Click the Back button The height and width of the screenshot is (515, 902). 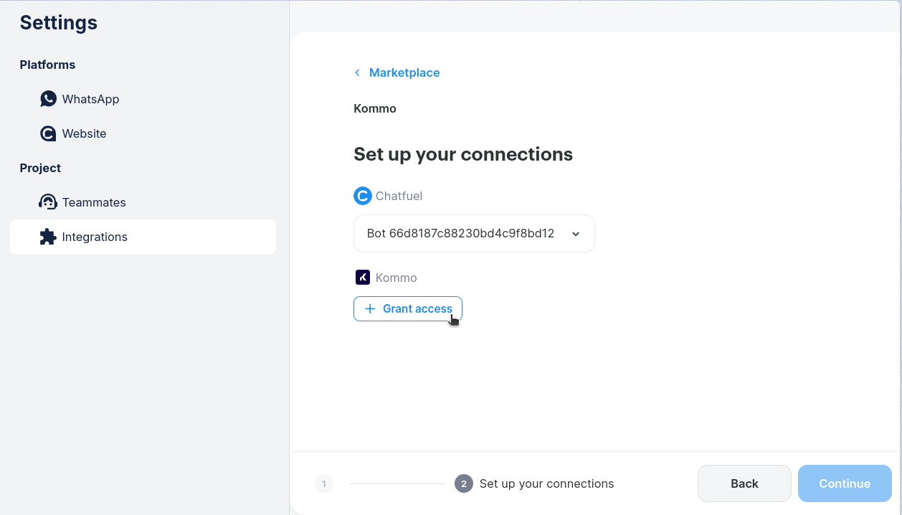point(744,483)
